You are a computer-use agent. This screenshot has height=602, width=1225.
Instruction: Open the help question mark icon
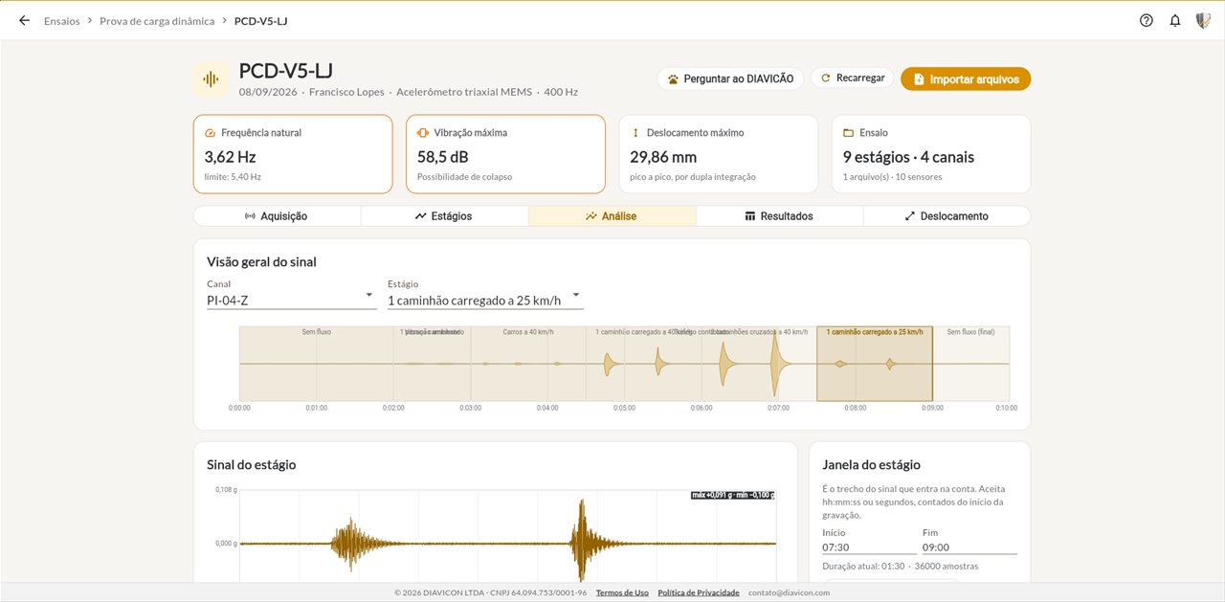[1147, 20]
